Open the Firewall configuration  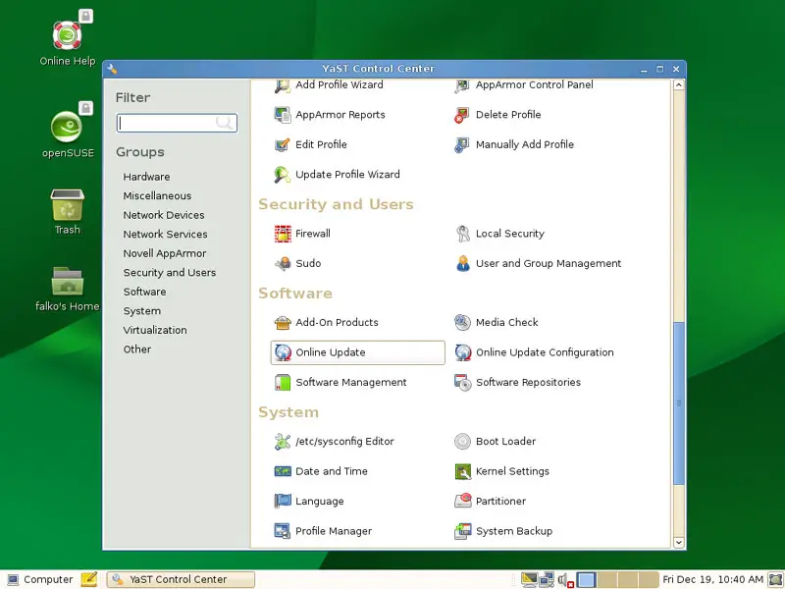click(302, 234)
